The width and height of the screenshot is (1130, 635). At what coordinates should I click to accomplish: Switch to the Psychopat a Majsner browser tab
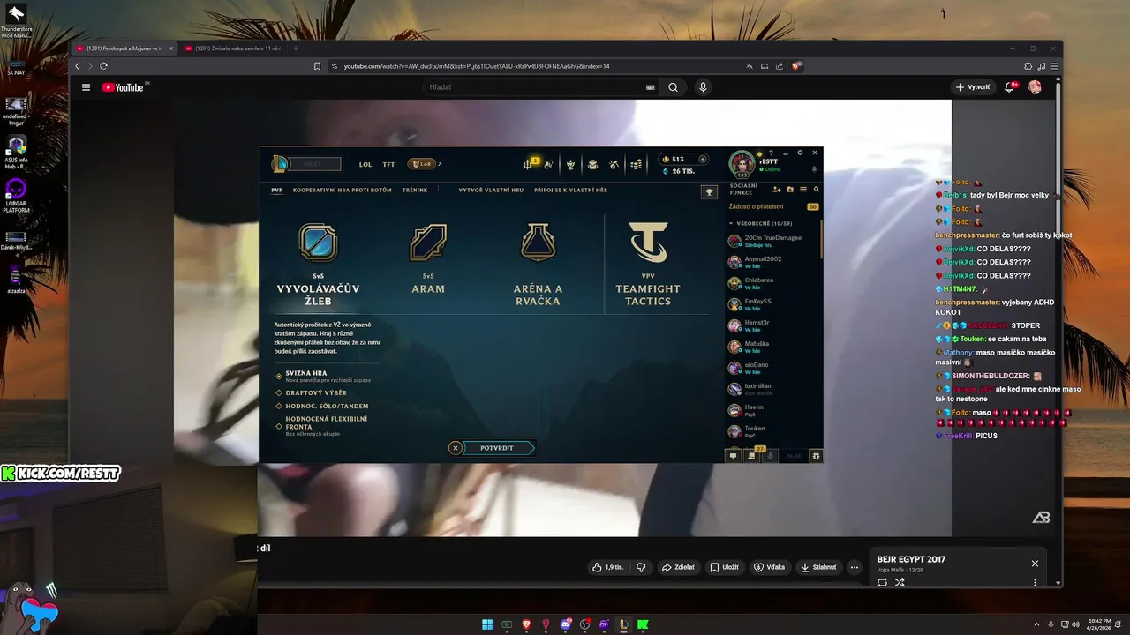click(124, 49)
